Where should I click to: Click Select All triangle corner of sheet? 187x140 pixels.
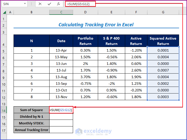pyautogui.click(x=4, y=12)
